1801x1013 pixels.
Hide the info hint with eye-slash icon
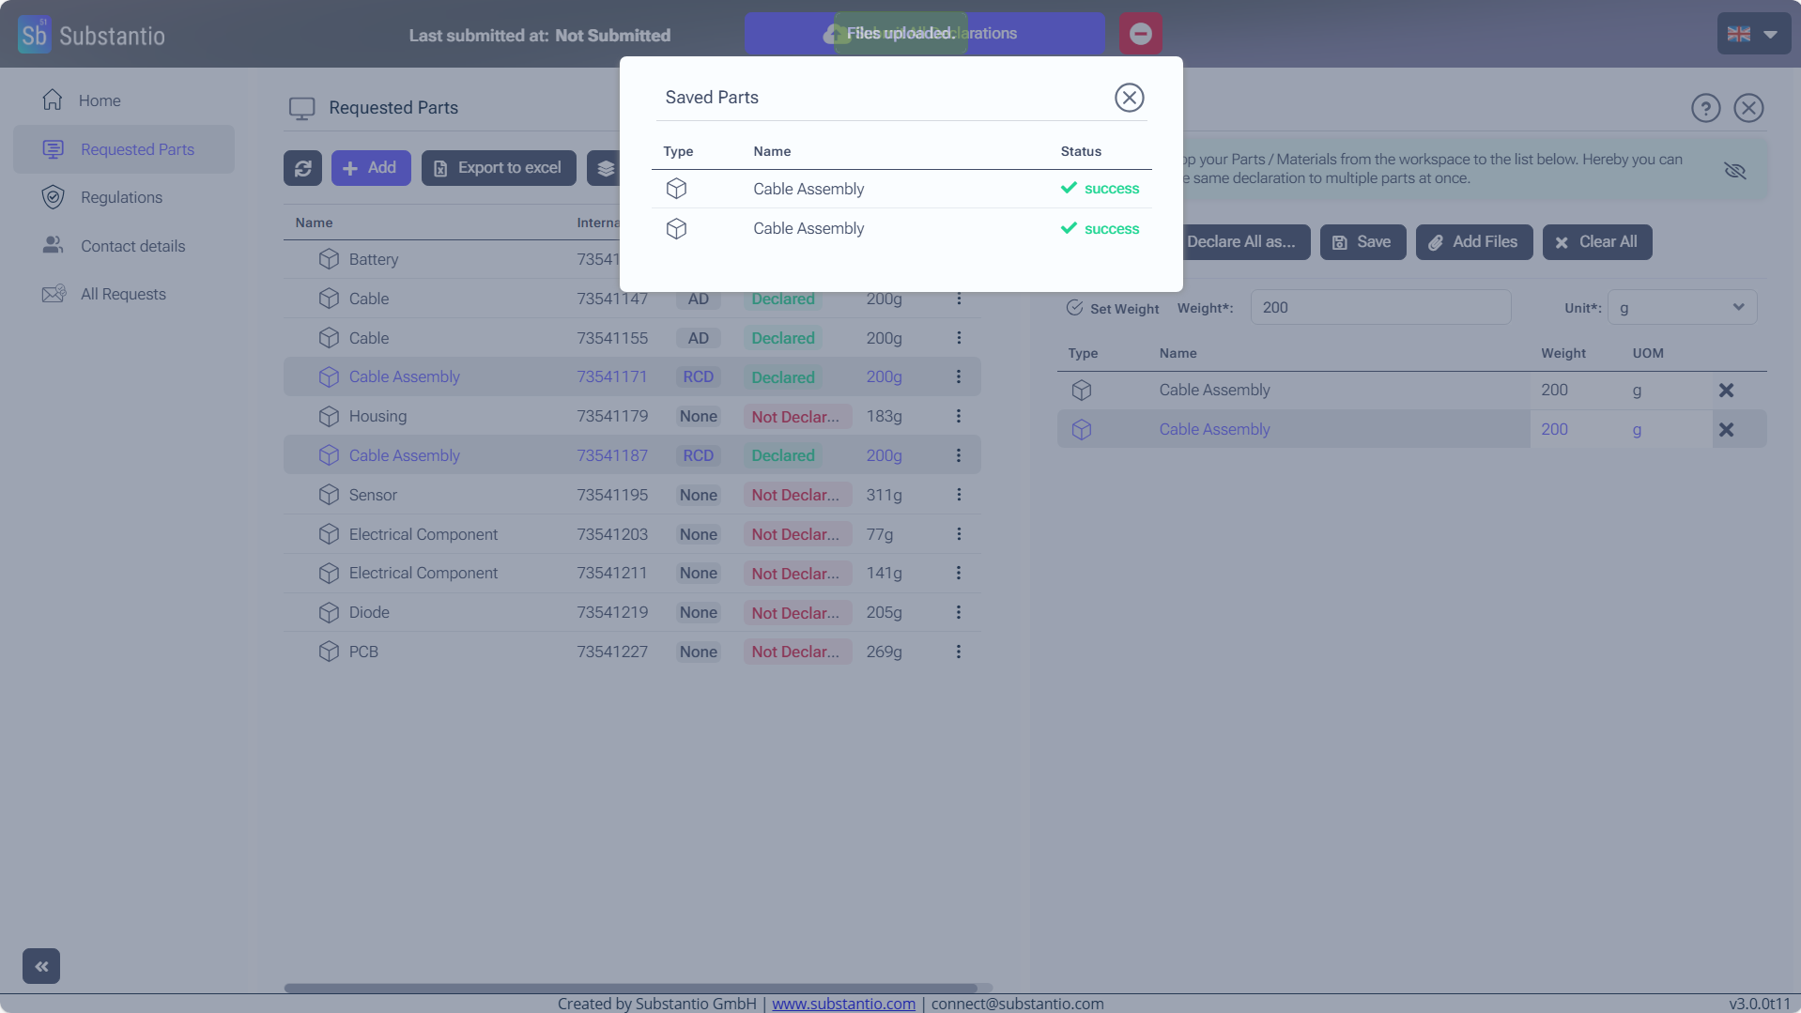click(1734, 170)
